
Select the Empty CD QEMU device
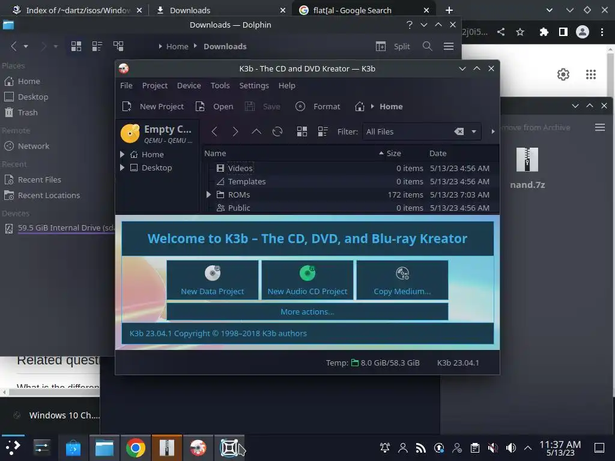157,134
